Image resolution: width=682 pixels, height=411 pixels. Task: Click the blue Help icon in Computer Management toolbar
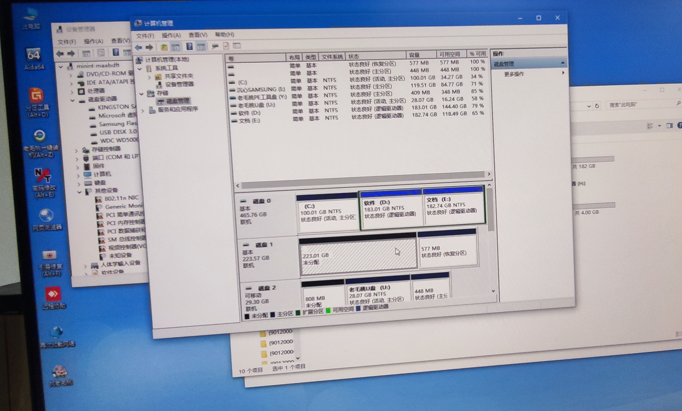(189, 47)
